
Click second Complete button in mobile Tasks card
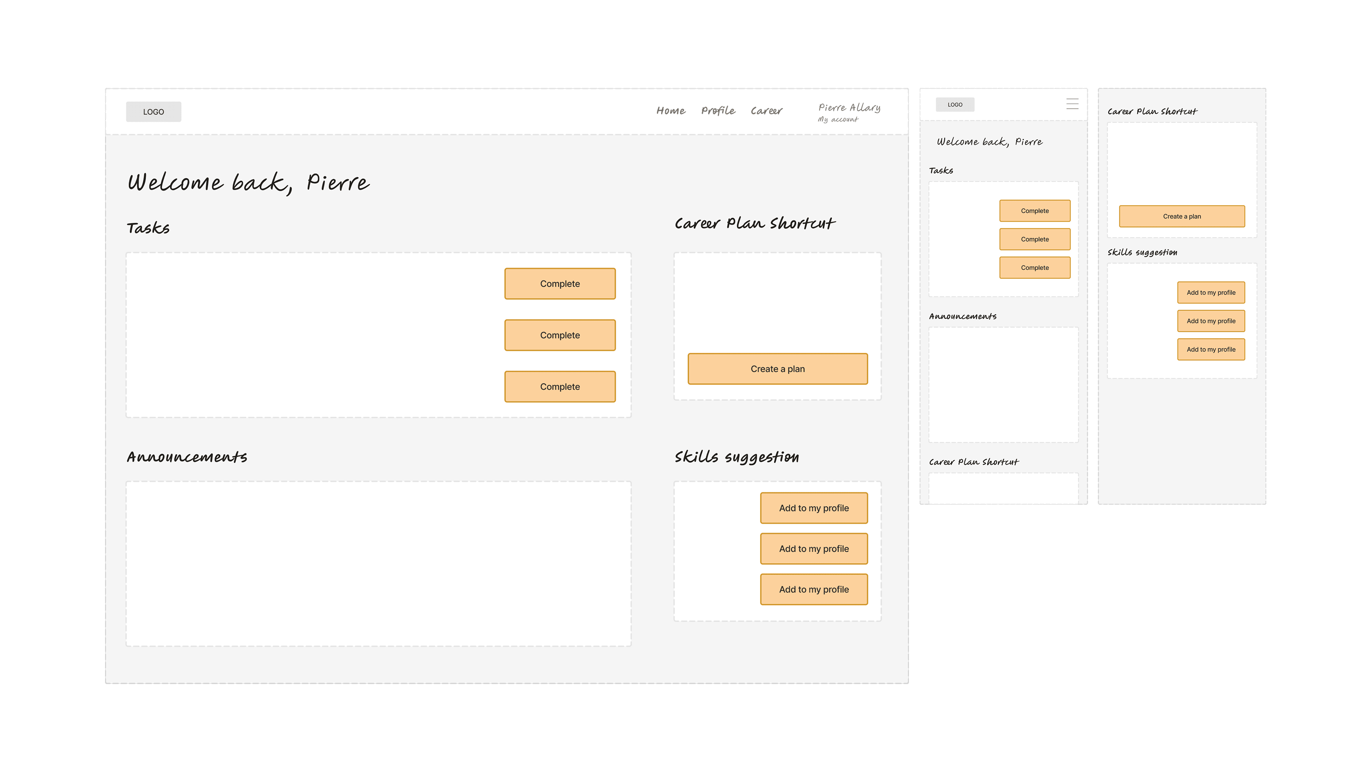[x=1035, y=239]
